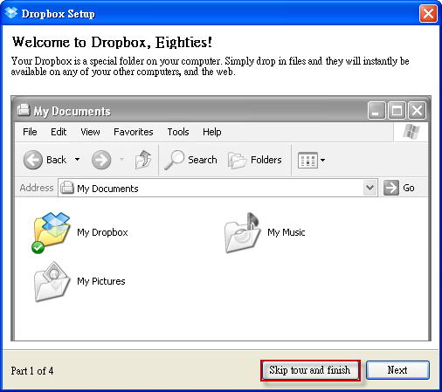Click the Up folder icon
442x392 pixels.
click(143, 160)
